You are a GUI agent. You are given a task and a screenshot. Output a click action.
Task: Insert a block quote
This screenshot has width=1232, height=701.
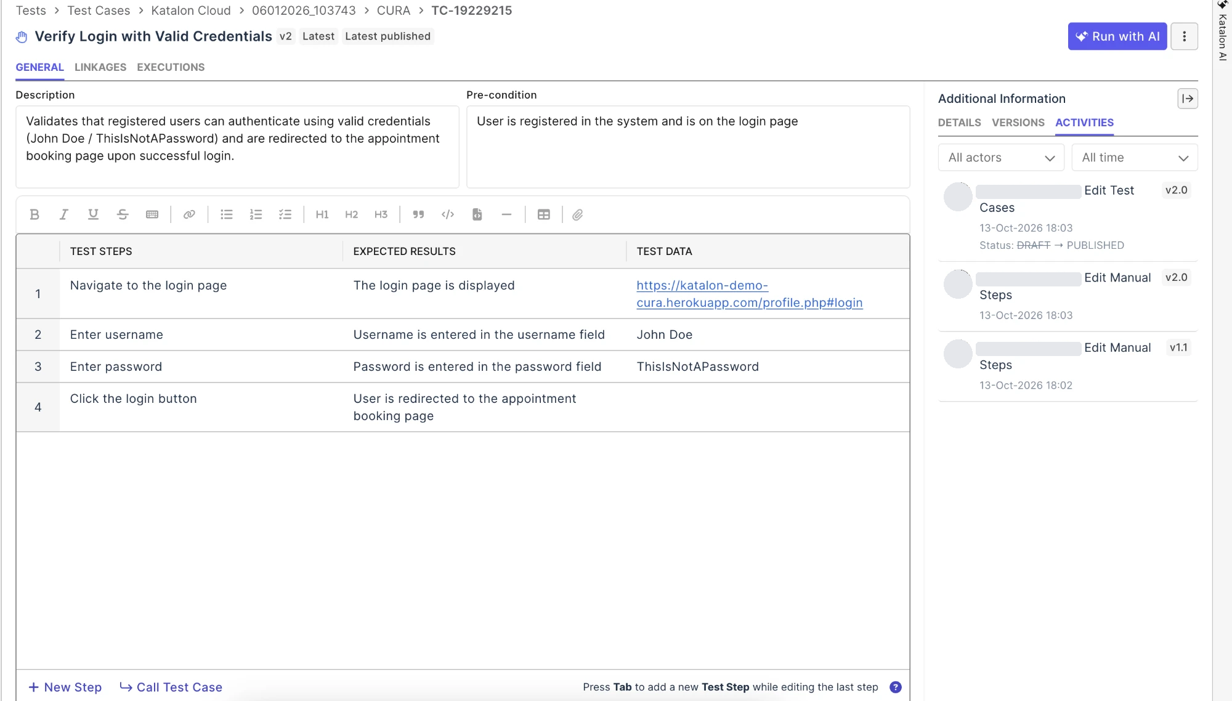pos(418,214)
